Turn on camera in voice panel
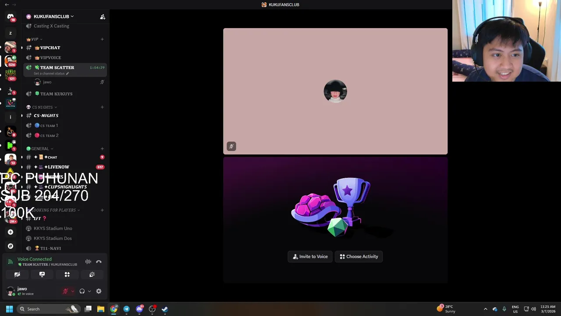561x316 pixels. click(17, 274)
